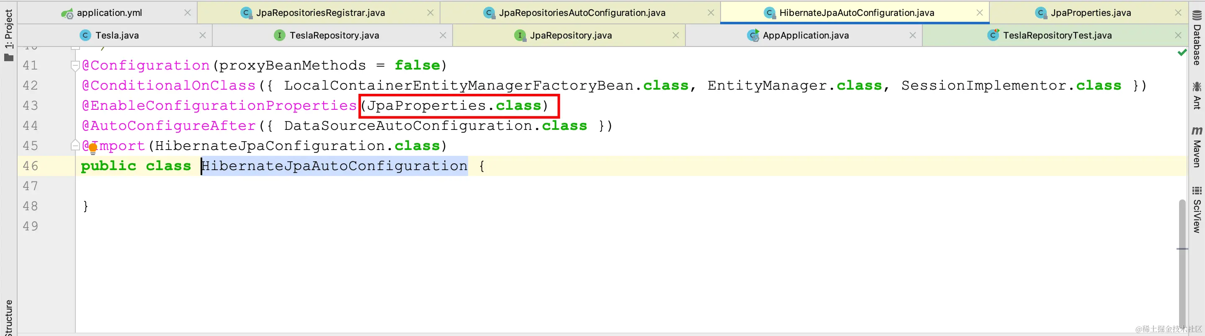Screen dimensions: 1205x336
Task: Click LocalContainerEntityManagerFactoryBean reference
Action: (x=459, y=85)
